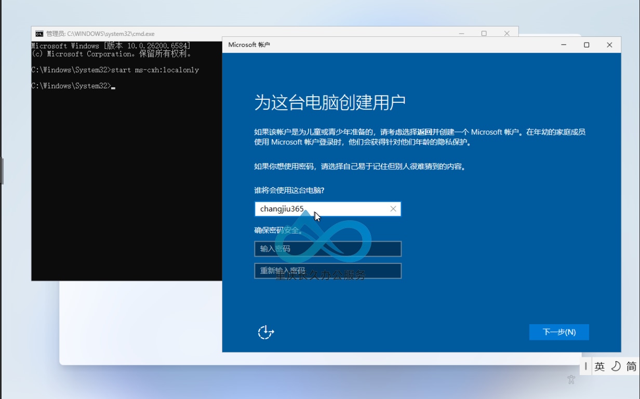Click the heading 为这台电脑创建用户
640x399 pixels.
point(330,102)
